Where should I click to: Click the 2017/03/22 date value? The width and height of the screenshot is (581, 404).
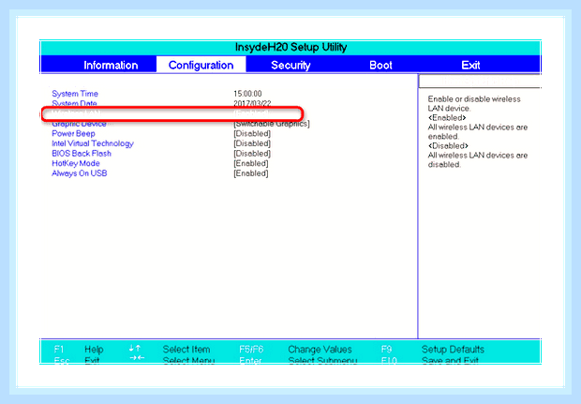tap(252, 103)
